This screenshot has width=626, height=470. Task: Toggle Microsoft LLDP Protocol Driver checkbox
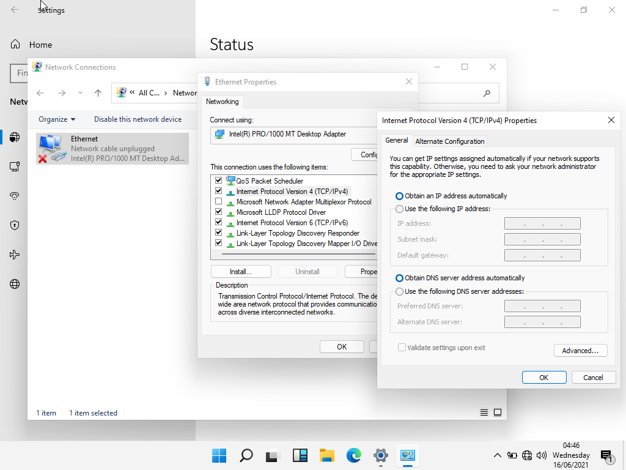pos(218,211)
